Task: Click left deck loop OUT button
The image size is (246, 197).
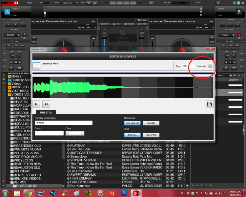Action: [x=19, y=68]
